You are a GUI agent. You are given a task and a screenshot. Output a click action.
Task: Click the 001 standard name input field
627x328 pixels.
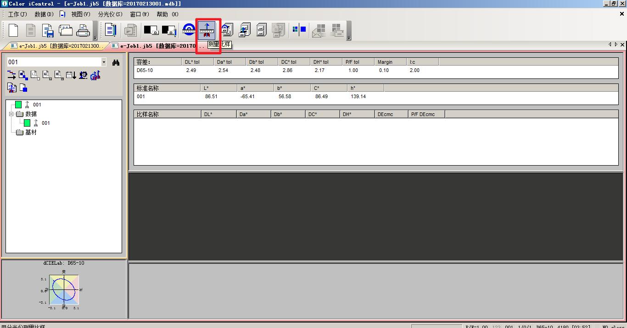(54, 62)
